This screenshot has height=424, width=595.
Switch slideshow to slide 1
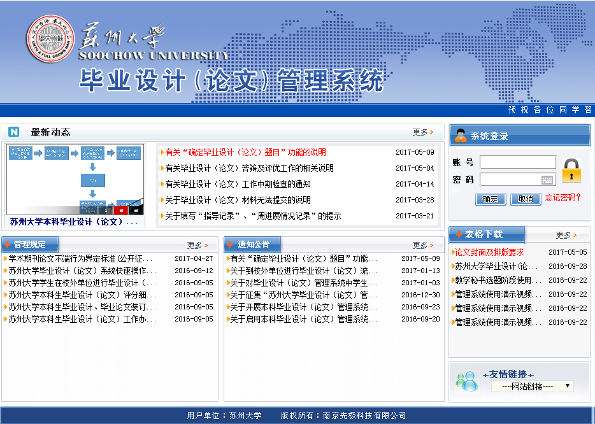[105, 210]
